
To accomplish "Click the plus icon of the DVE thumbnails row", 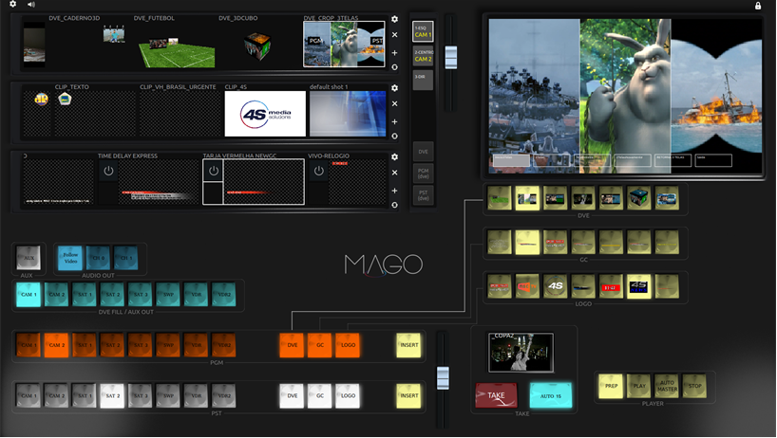I will (394, 52).
